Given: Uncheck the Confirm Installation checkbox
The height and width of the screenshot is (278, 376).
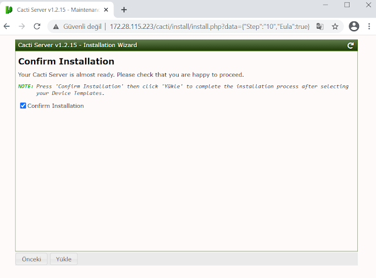Looking at the screenshot, I should [23, 105].
